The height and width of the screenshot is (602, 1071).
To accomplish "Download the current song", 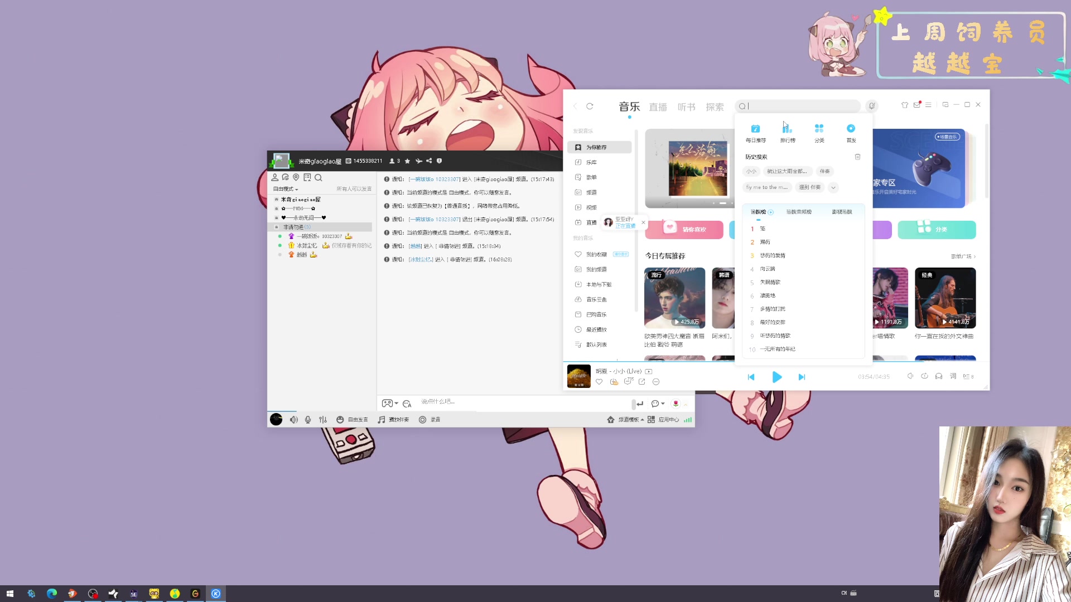I will [x=614, y=382].
